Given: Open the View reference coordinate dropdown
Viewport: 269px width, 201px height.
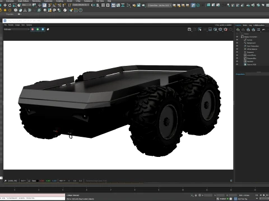Looking at the screenshot, I should point(27,5).
